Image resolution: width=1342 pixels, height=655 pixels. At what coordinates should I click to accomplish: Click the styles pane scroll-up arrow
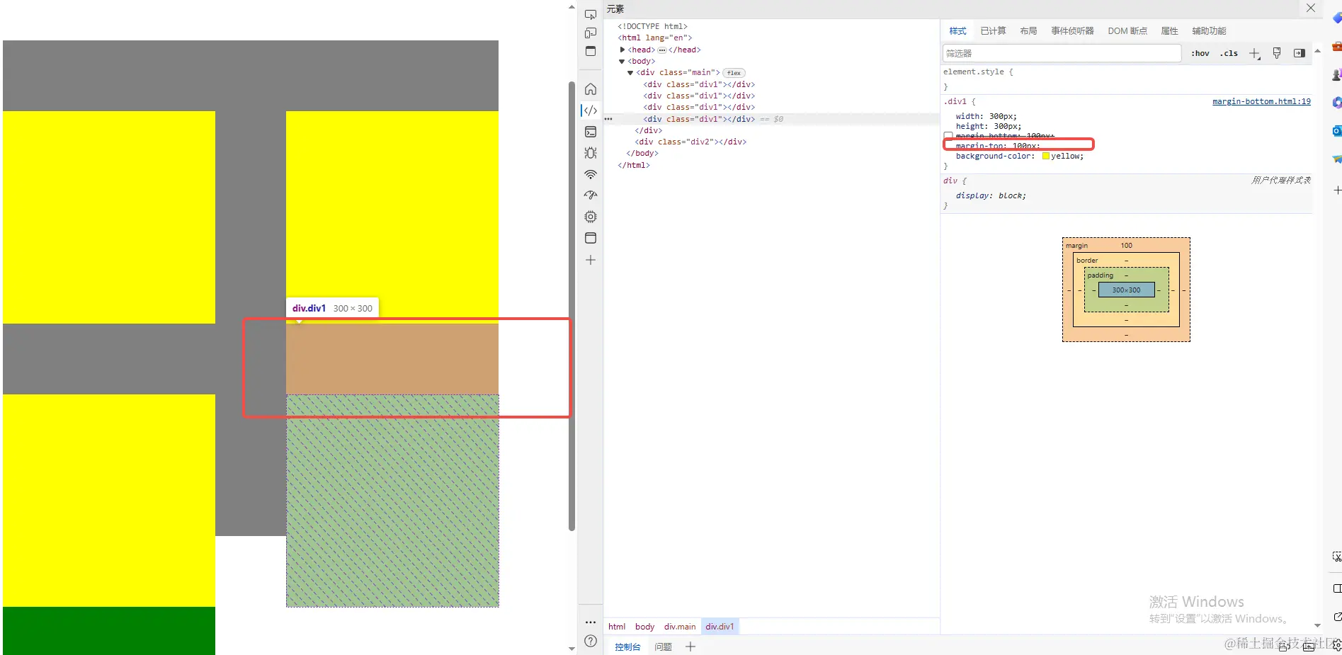click(x=1317, y=51)
